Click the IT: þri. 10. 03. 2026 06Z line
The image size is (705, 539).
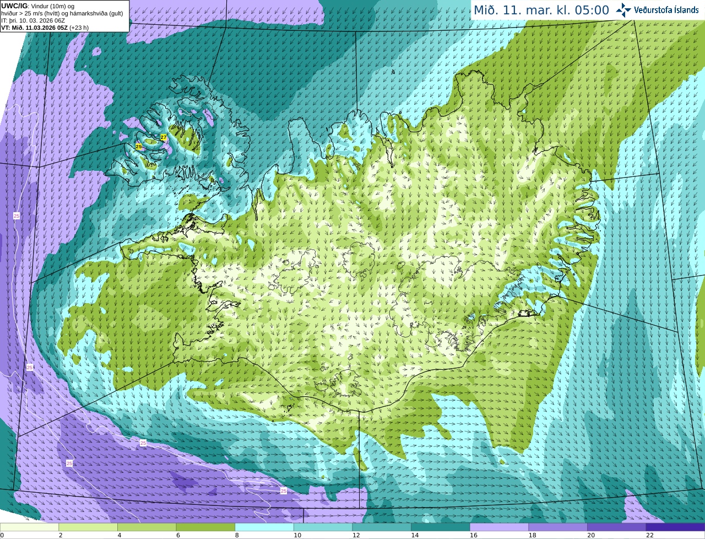coord(34,20)
